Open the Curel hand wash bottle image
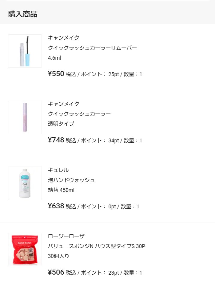The height and width of the screenshot is (286, 215). coord(25,183)
